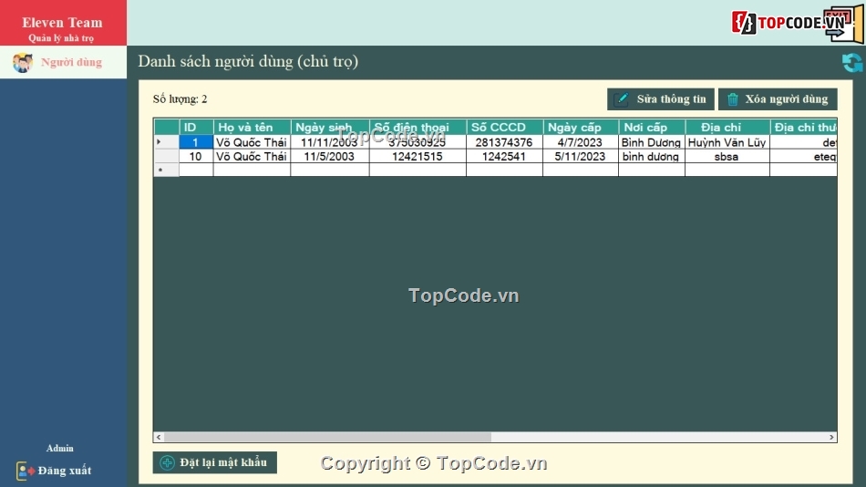Click the Đặt lại mật khẩu button

(x=215, y=462)
